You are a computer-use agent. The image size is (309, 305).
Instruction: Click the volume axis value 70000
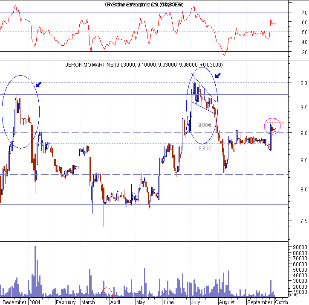coord(300,258)
